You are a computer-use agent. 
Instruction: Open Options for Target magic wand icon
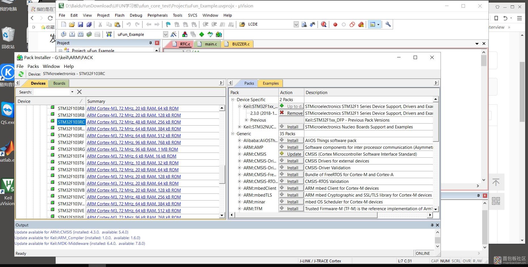[x=174, y=34]
